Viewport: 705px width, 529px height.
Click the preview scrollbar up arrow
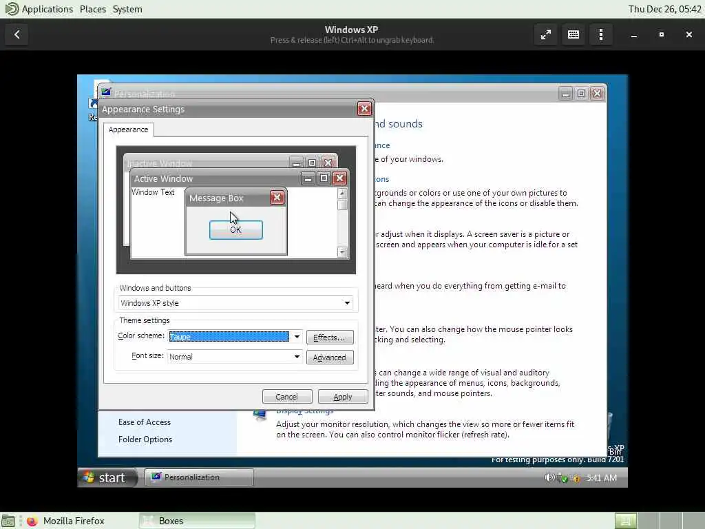click(342, 194)
